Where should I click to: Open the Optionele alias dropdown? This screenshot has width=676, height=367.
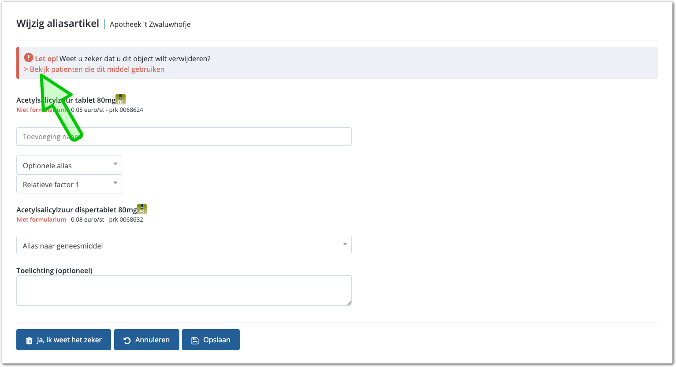click(69, 165)
